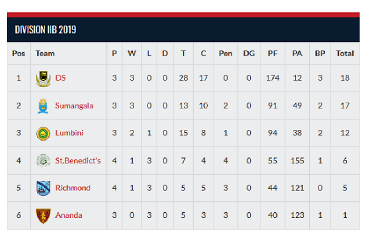Click the PF column header

[x=272, y=53]
